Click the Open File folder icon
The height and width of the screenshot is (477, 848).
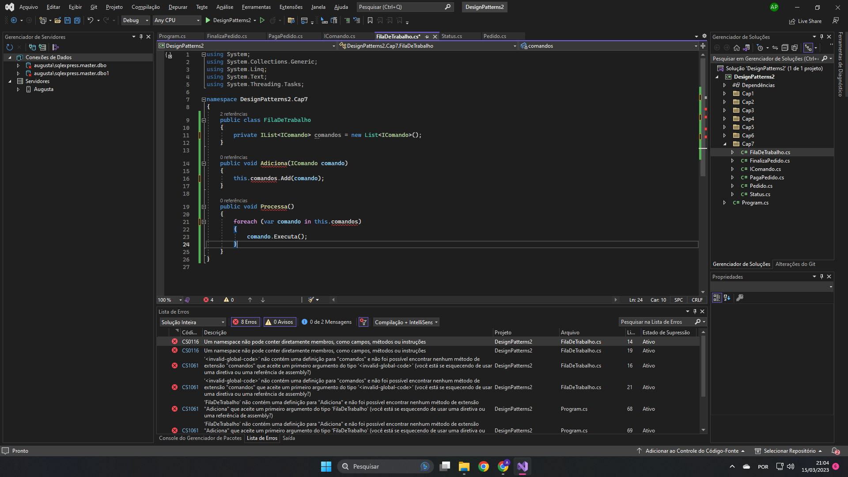click(x=57, y=20)
